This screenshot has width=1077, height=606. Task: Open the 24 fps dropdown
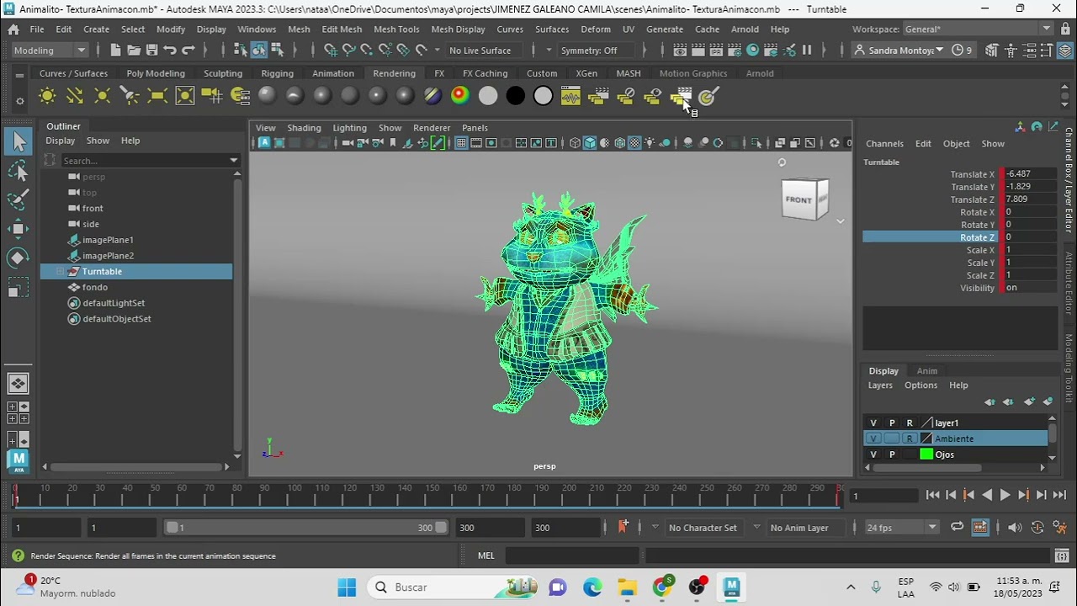[901, 528]
